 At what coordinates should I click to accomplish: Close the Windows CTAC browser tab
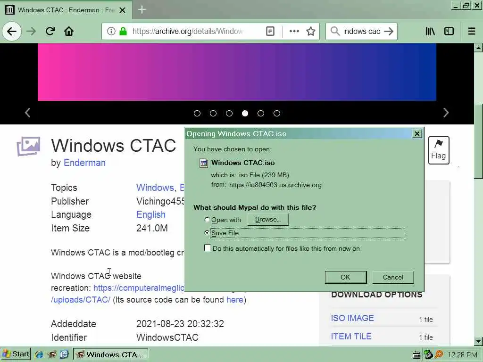122,10
